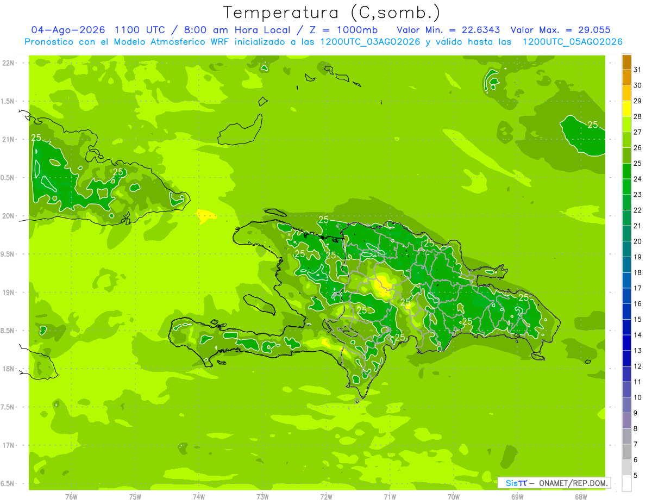Click the "75W" longitude axis label
Image resolution: width=652 pixels, height=504 pixels.
(135, 497)
